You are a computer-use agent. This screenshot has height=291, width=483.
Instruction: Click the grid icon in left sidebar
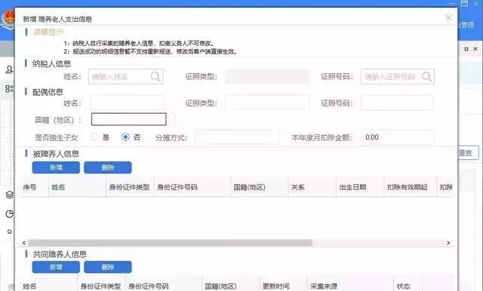pyautogui.click(x=9, y=89)
